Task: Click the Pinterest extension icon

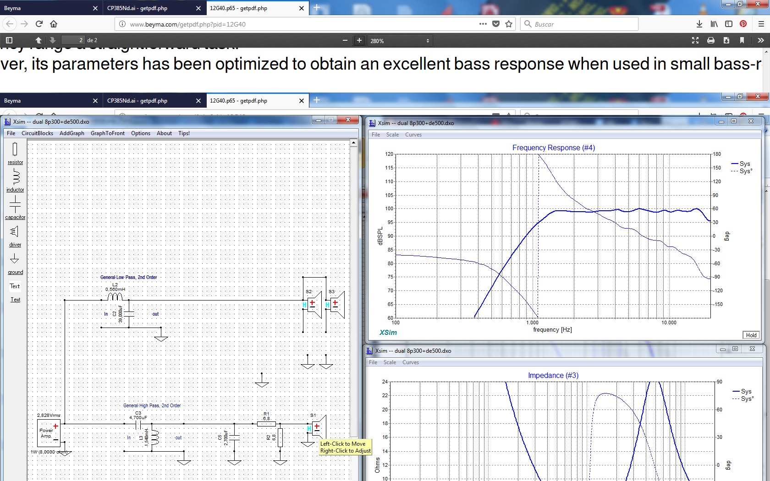Action: pyautogui.click(x=743, y=24)
